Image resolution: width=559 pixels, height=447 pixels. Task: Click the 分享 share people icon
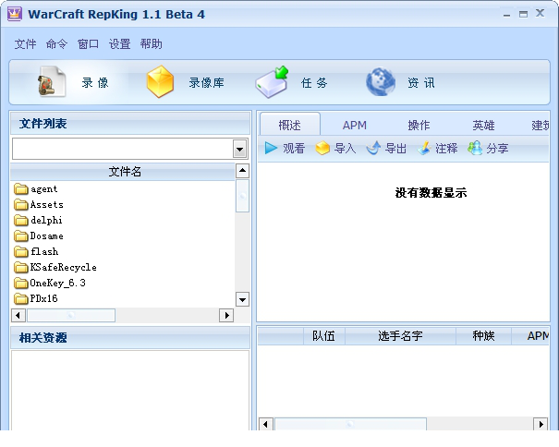(475, 148)
